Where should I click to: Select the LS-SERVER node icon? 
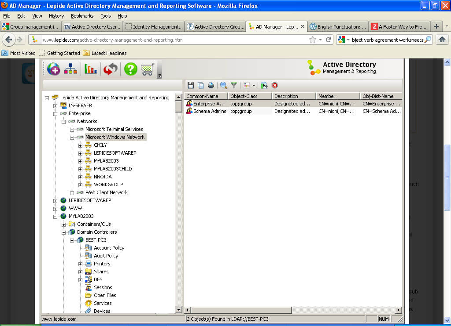(63, 105)
